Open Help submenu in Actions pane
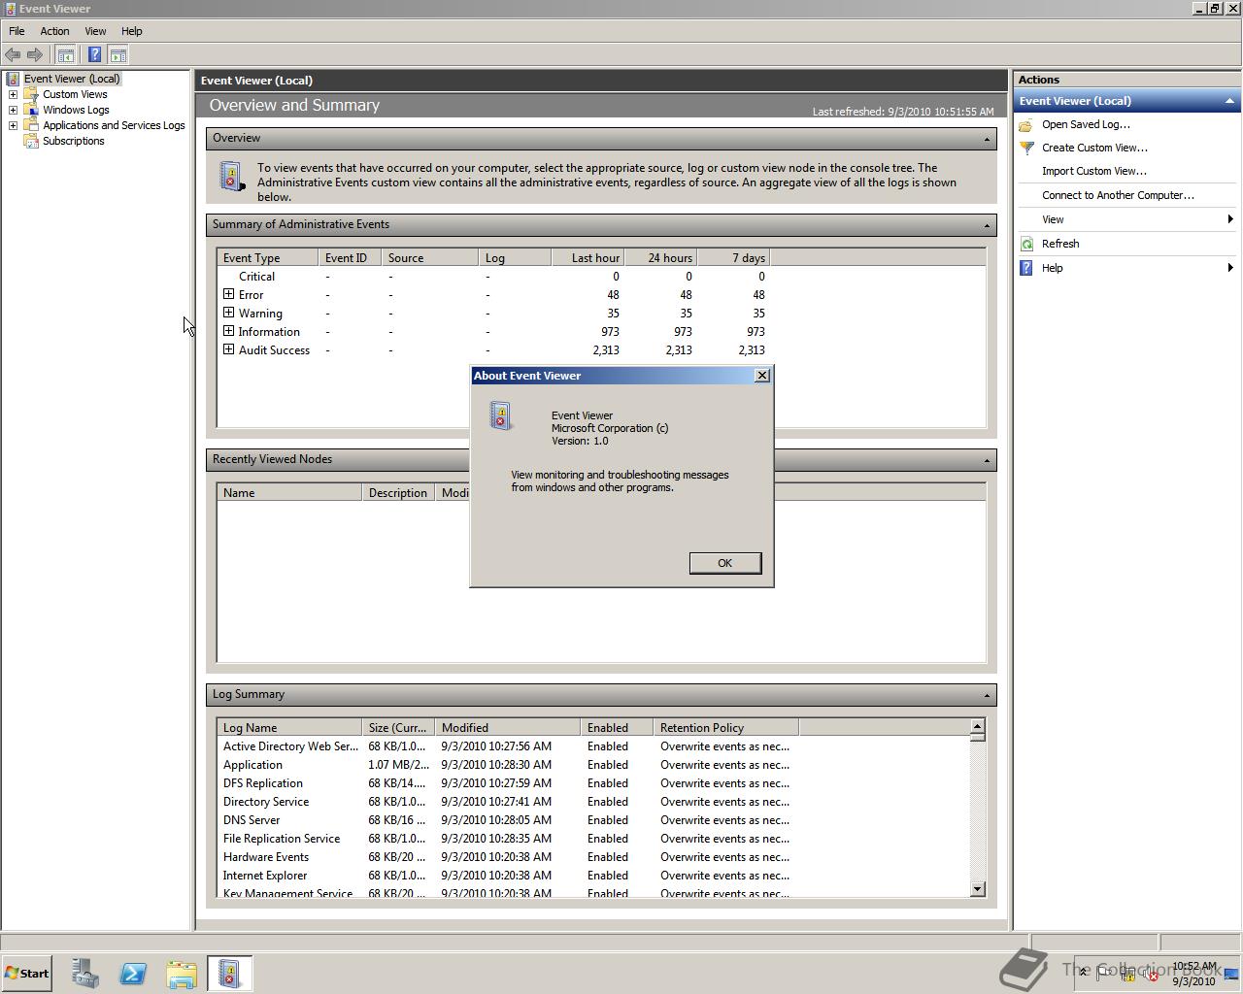Screen dimensions: 1243x994 click(x=1126, y=268)
